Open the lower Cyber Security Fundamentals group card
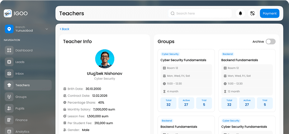Viewport: 289px width, 134px height. click(247, 125)
